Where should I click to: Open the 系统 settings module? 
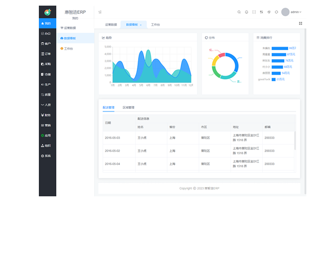[x=47, y=155]
